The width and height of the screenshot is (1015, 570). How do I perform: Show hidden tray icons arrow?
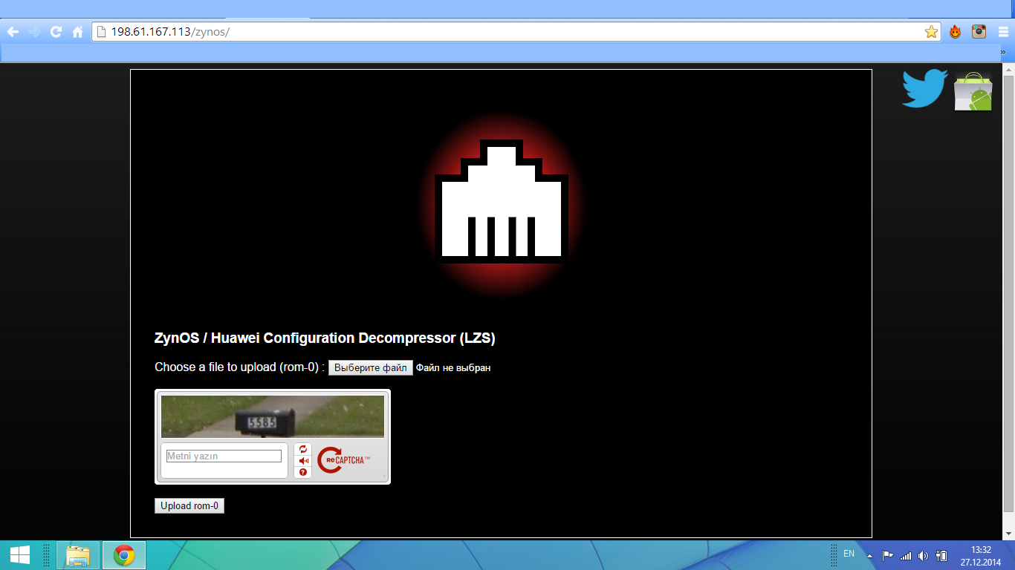(869, 554)
